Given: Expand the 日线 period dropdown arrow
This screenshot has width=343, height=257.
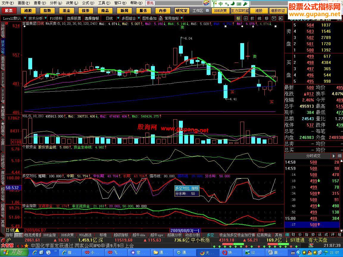Looking at the screenshot, I should 118,18.
